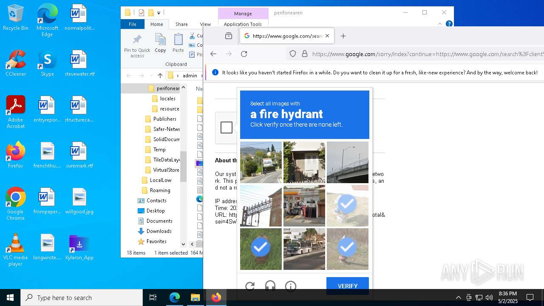Open the File menu in Explorer
This screenshot has width=544, height=306.
pyautogui.click(x=133, y=24)
